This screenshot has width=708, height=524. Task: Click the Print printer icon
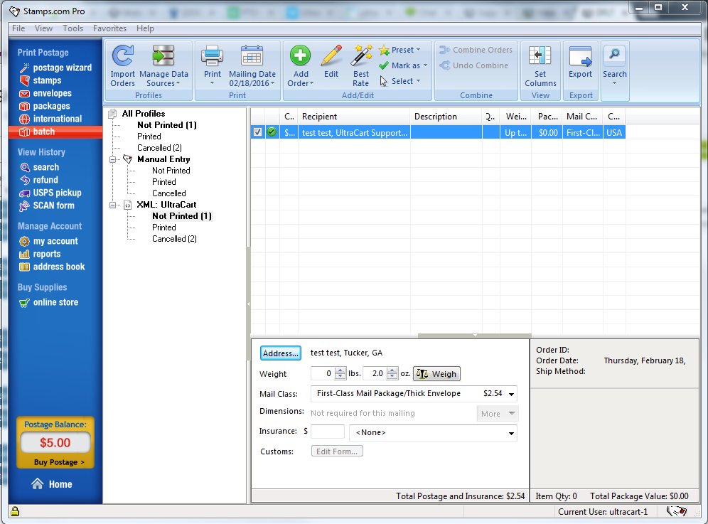tap(213, 56)
